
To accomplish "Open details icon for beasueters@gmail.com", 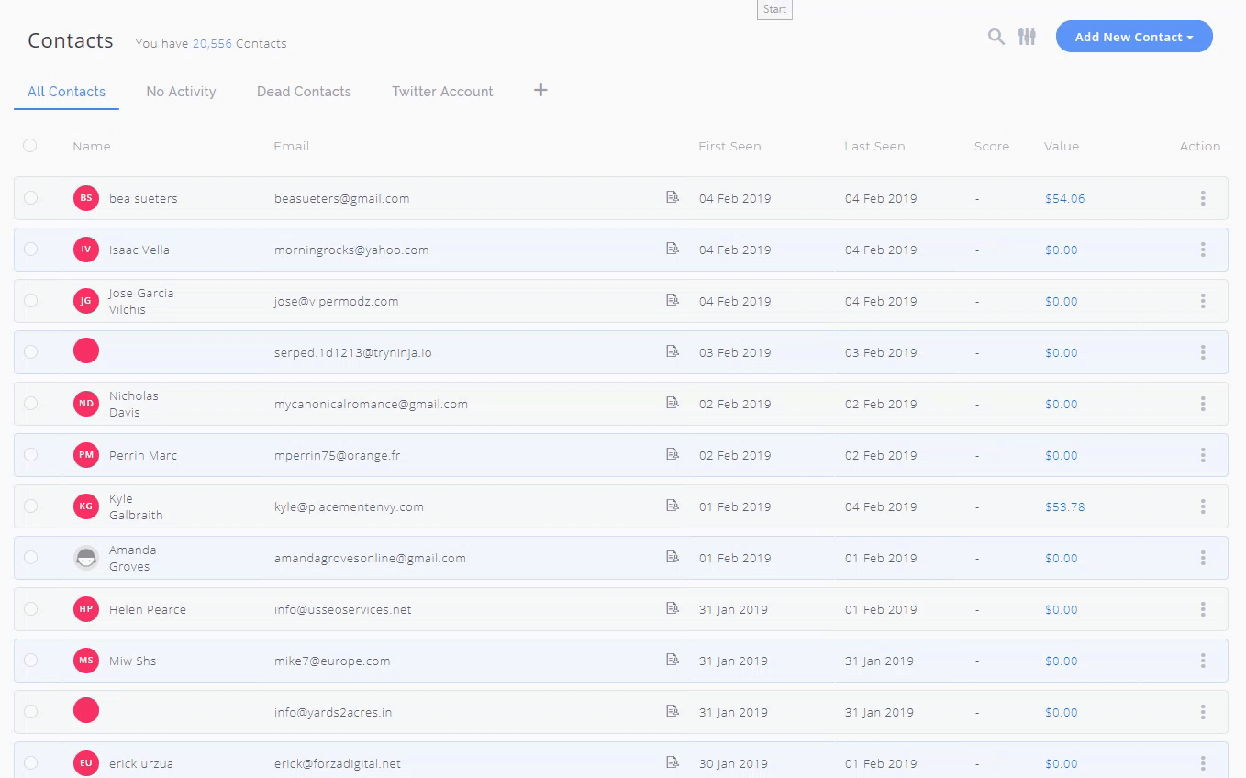I will coord(673,197).
